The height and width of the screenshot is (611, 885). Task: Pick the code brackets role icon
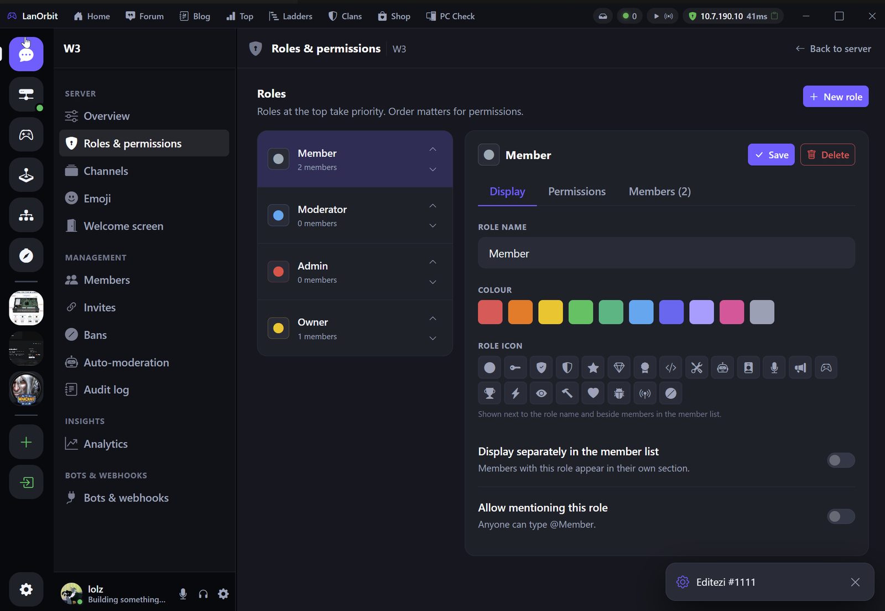coord(671,367)
